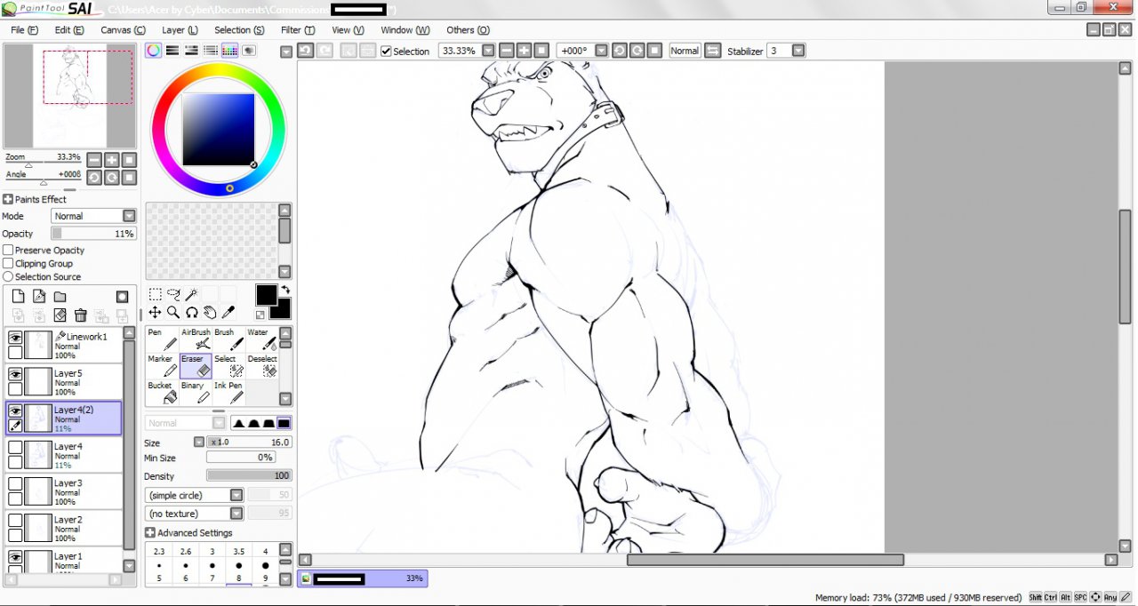Select the AirBrush tool

pyautogui.click(x=196, y=339)
